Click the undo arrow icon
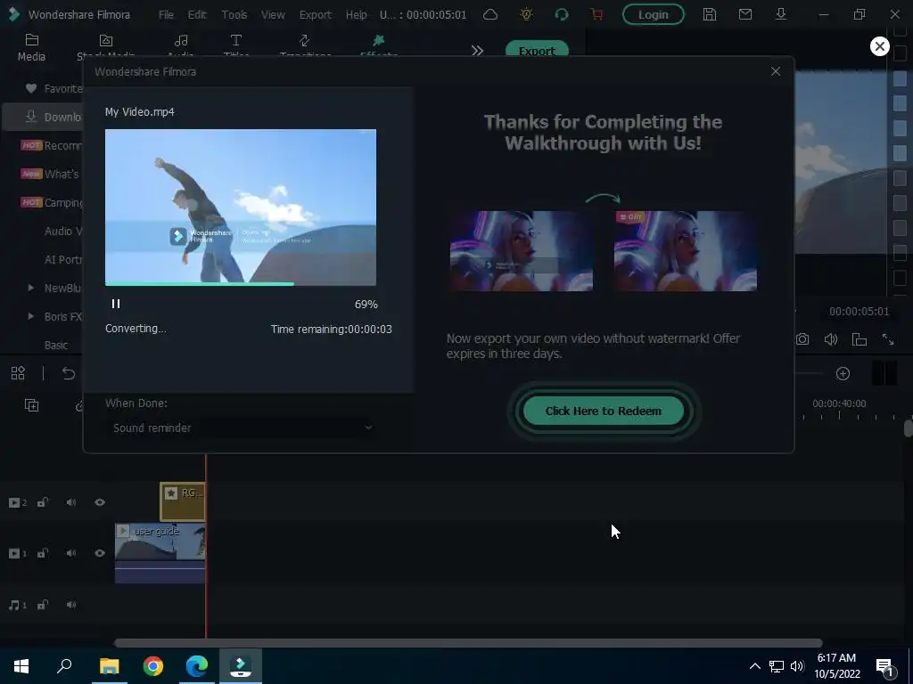 pyautogui.click(x=69, y=373)
